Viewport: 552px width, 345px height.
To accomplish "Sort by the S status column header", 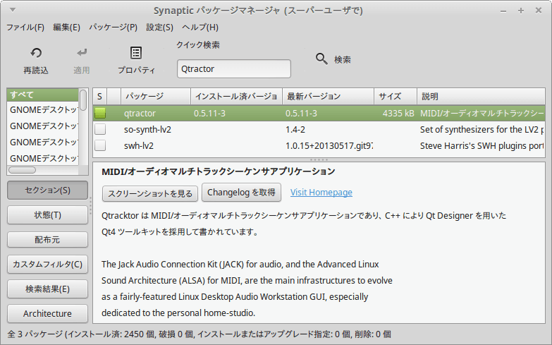I will tap(99, 97).
